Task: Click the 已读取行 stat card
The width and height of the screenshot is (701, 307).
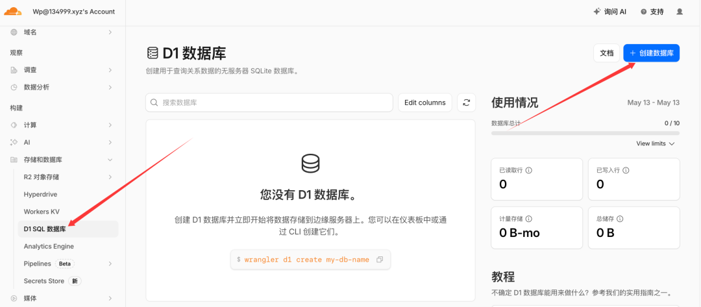Action: pyautogui.click(x=537, y=179)
